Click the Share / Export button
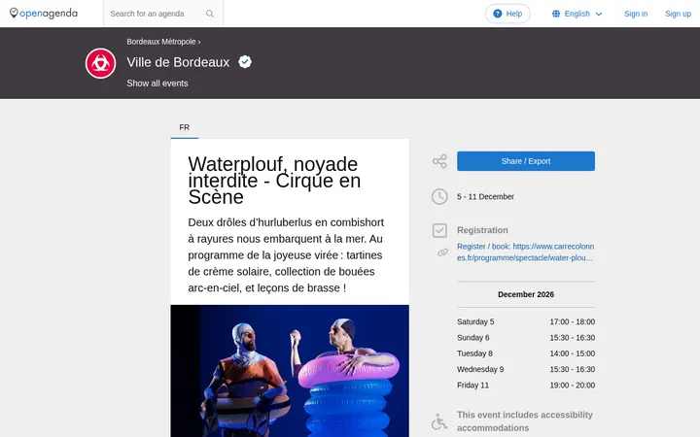 point(525,161)
